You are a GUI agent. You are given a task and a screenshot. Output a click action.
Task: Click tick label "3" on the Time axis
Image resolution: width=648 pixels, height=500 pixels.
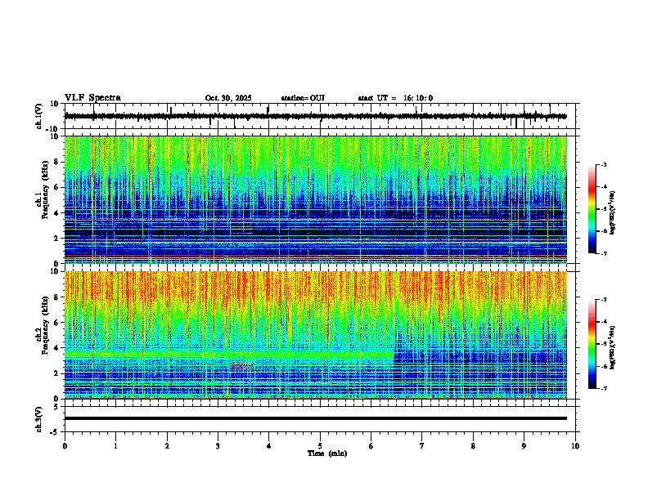(x=218, y=446)
